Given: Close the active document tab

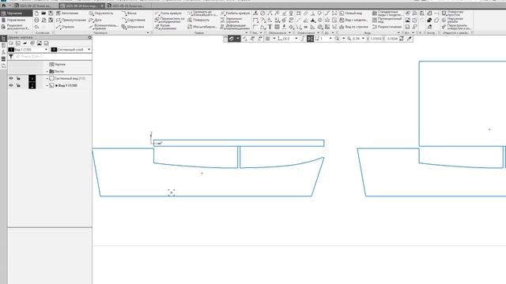Looking at the screenshot, I should 102,6.
